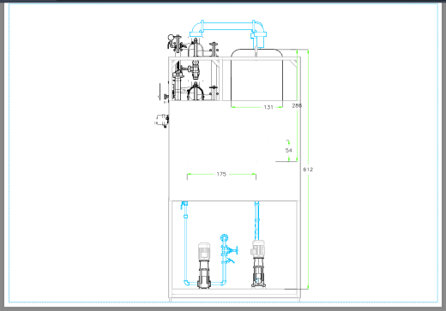Select the 612 overall height dimension

(x=308, y=170)
